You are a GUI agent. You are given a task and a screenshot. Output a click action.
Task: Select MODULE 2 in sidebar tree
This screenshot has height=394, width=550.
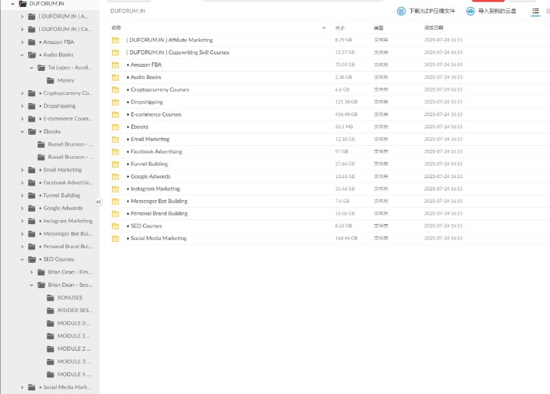74,349
